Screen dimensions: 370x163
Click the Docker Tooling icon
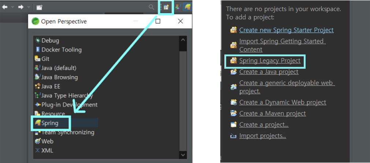38,50
